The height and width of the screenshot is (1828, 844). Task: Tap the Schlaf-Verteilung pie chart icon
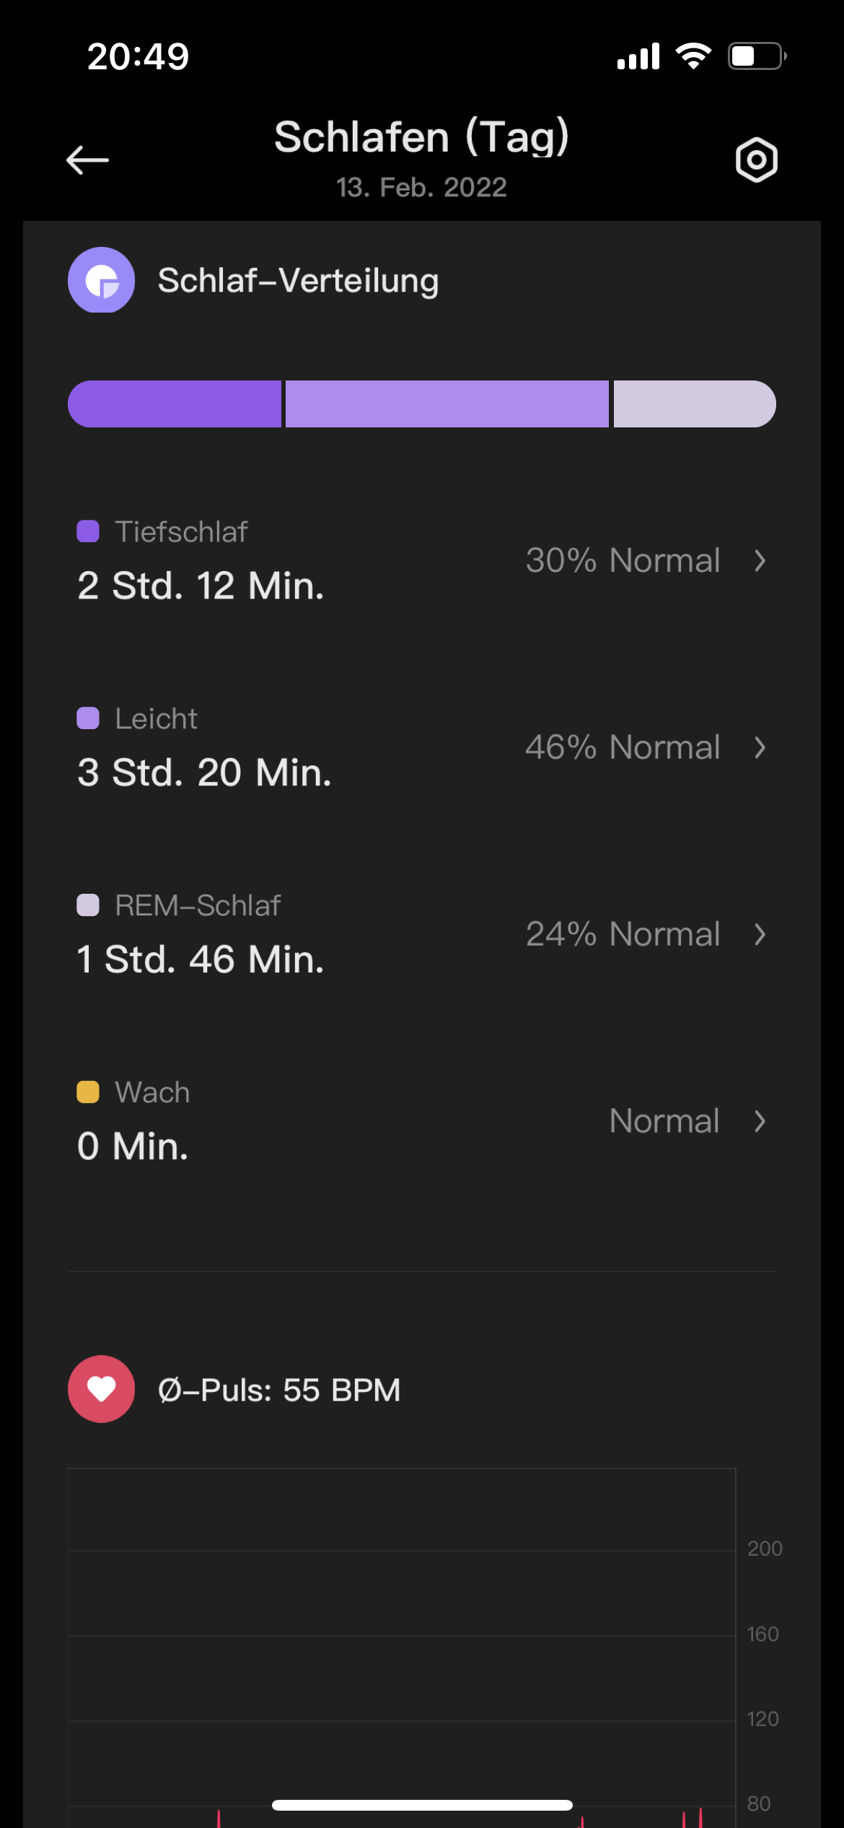102,280
